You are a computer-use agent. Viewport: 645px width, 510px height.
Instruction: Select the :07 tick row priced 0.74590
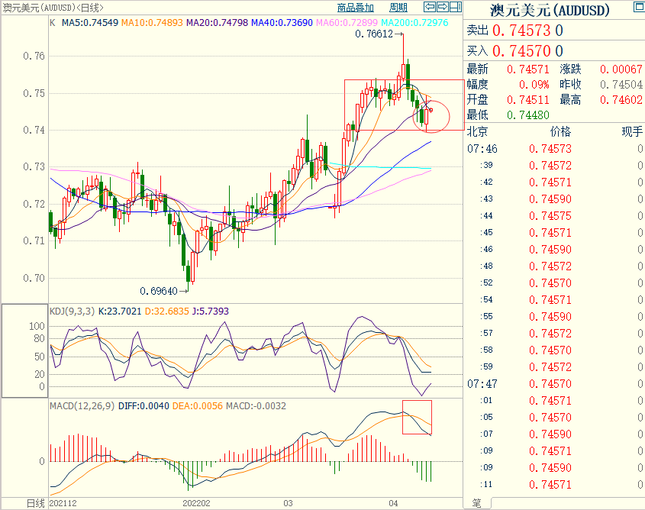click(554, 434)
